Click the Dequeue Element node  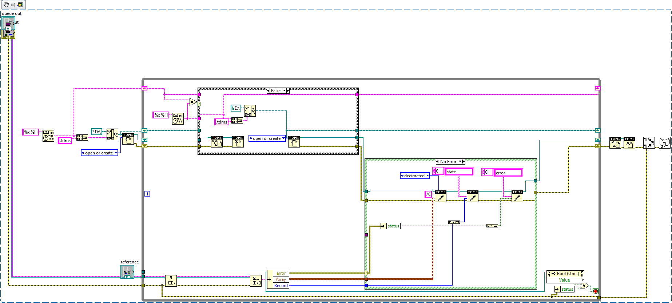click(256, 281)
